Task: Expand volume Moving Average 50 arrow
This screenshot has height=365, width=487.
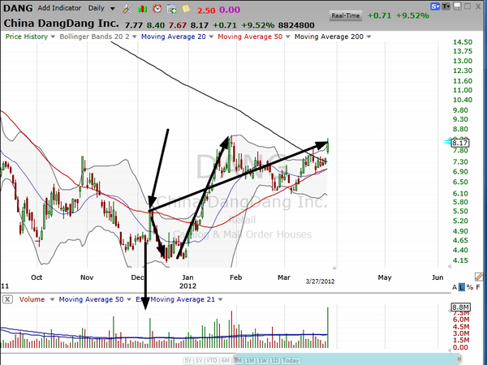Action: 129,299
